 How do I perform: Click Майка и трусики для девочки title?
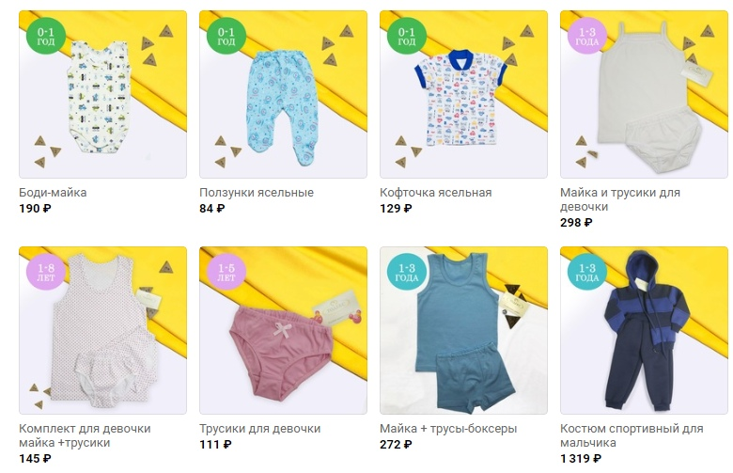[x=620, y=199]
